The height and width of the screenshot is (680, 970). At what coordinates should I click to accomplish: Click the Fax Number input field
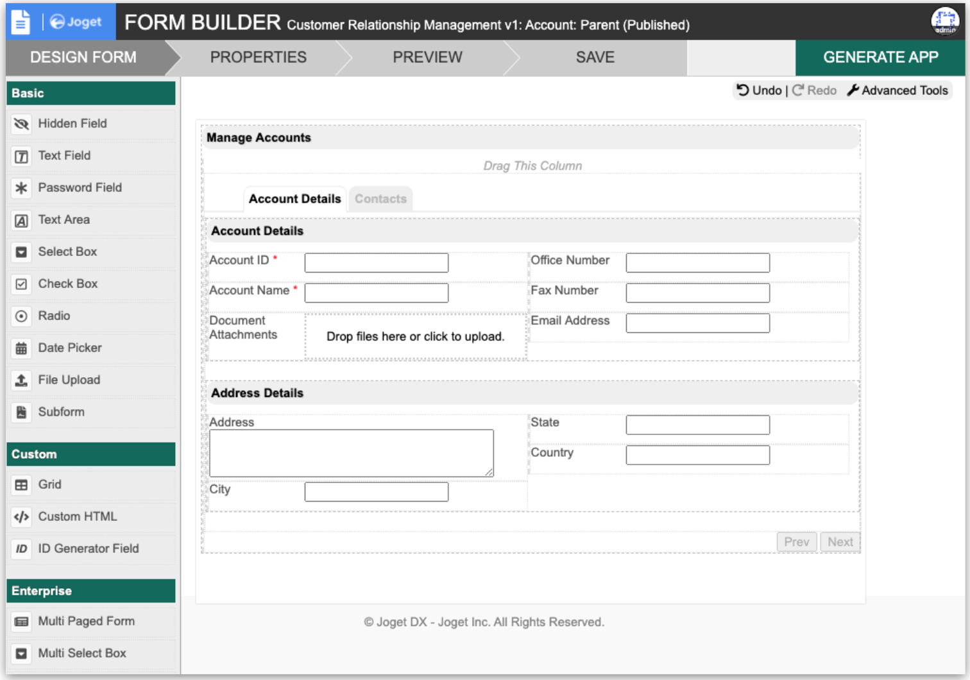tap(698, 293)
